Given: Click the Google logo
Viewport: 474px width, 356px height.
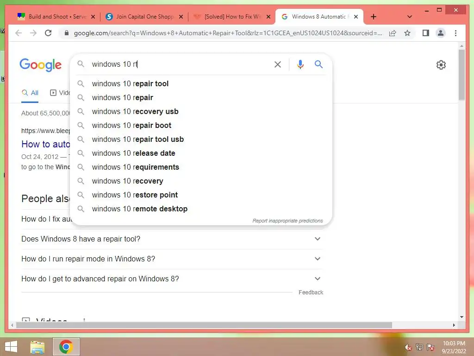Looking at the screenshot, I should tap(41, 65).
